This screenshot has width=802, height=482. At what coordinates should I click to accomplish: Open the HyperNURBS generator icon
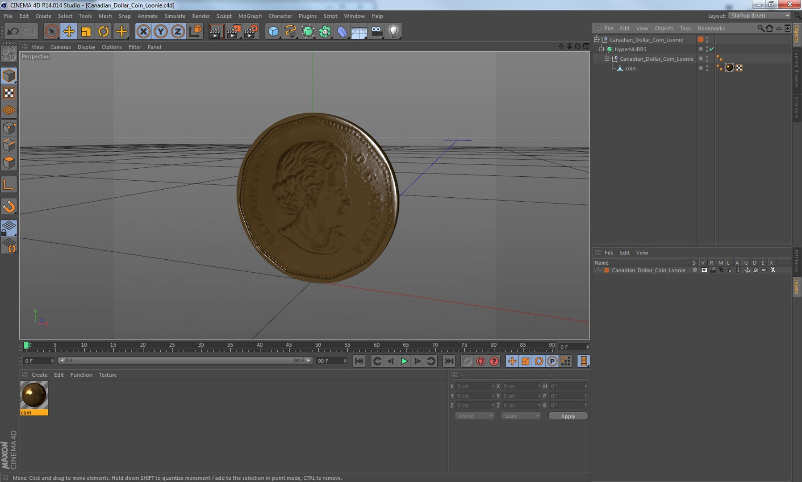(308, 31)
